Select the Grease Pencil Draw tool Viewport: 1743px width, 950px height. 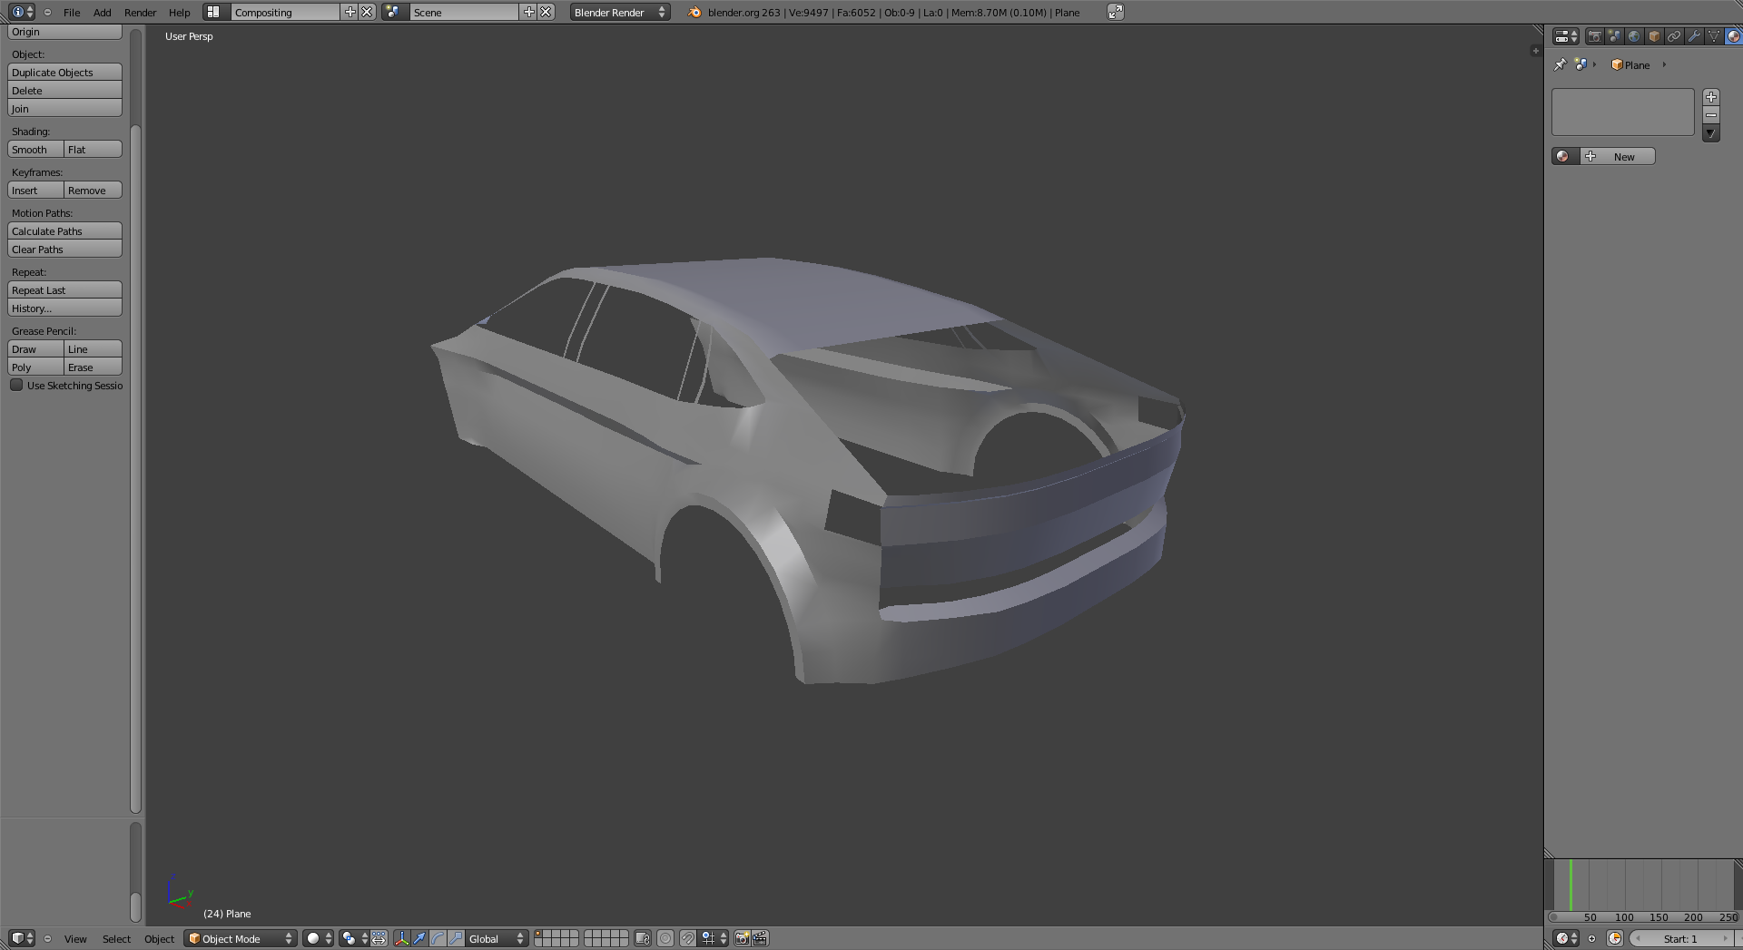(x=35, y=349)
